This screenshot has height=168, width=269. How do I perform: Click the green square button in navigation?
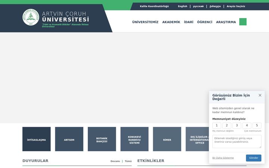(x=243, y=22)
